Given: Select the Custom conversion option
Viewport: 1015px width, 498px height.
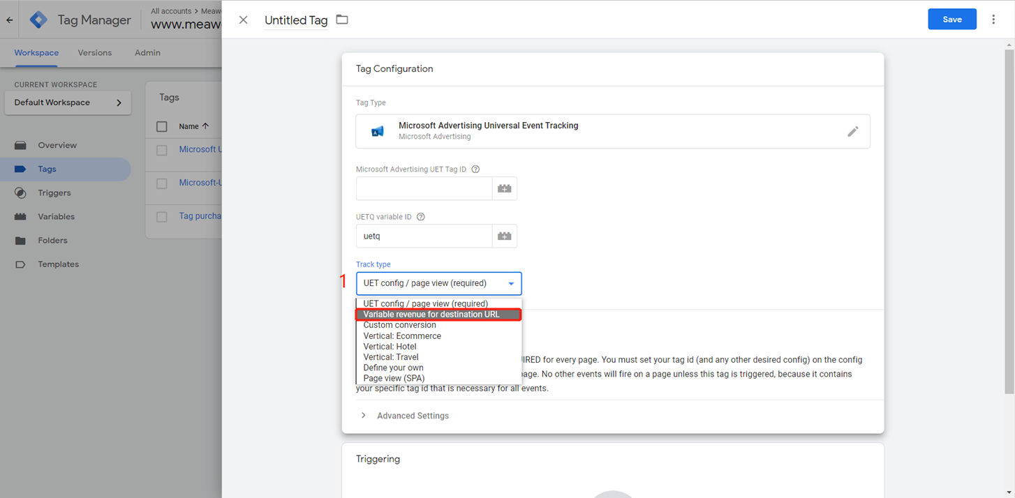Looking at the screenshot, I should (438, 325).
